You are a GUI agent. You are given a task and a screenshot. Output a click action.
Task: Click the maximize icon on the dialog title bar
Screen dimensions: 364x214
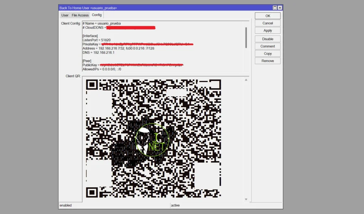[274, 7]
